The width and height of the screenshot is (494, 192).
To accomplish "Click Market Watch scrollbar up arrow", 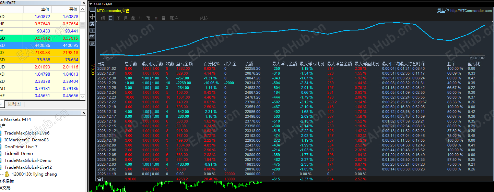I will click(83, 9).
